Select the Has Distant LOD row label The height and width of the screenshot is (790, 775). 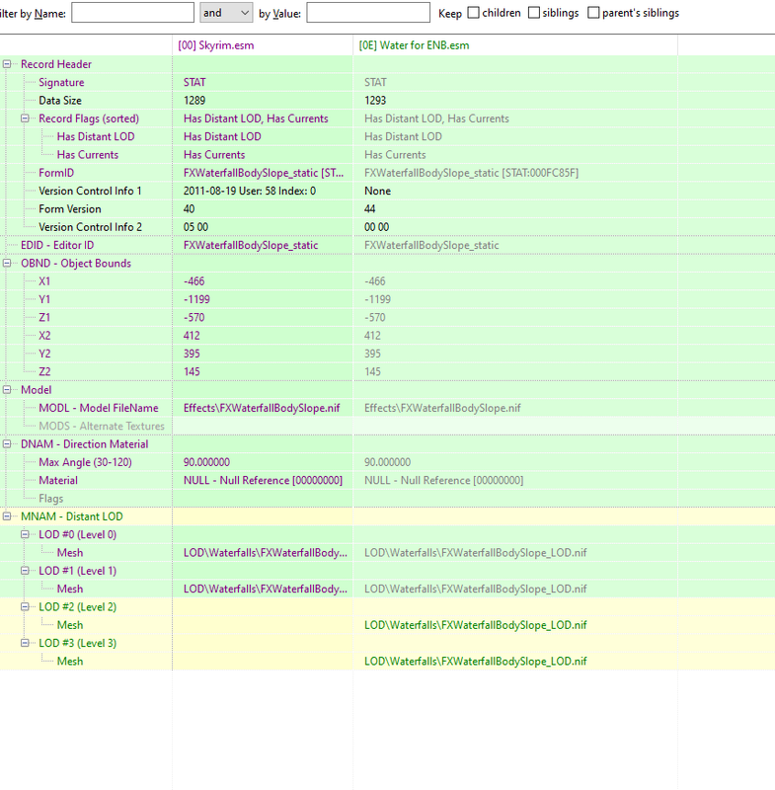[96, 136]
